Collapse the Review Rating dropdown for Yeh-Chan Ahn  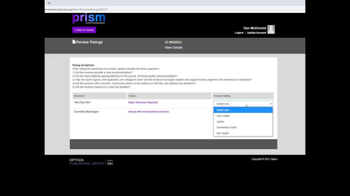(243, 104)
